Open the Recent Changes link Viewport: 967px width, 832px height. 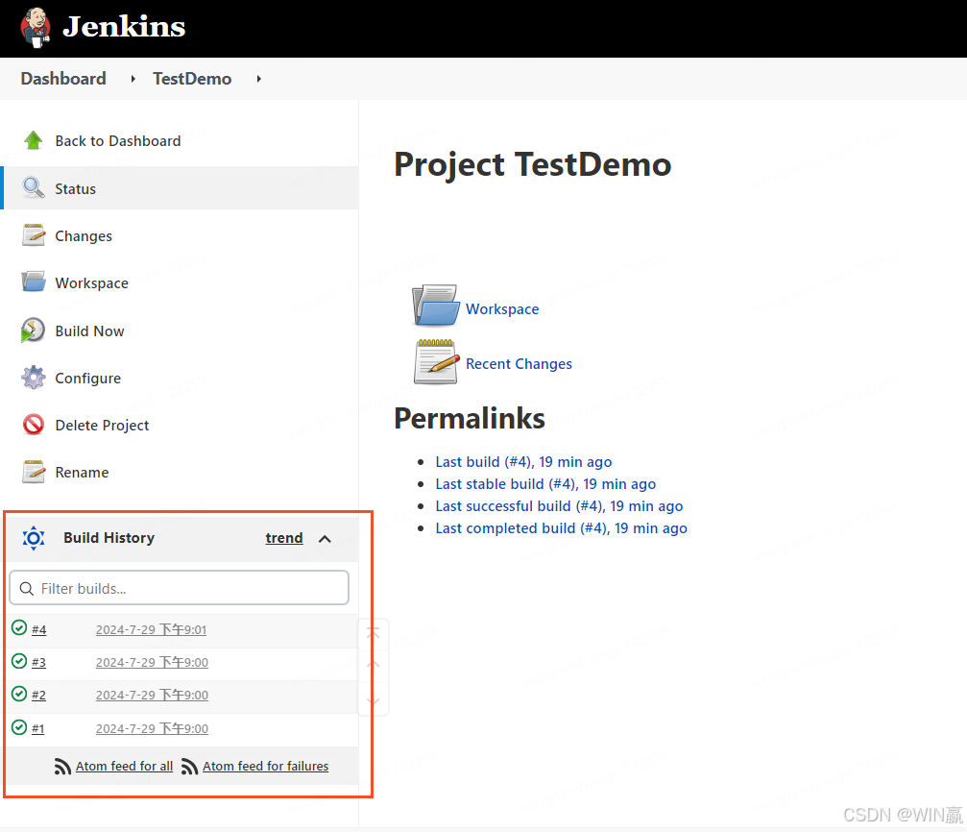[x=519, y=363]
